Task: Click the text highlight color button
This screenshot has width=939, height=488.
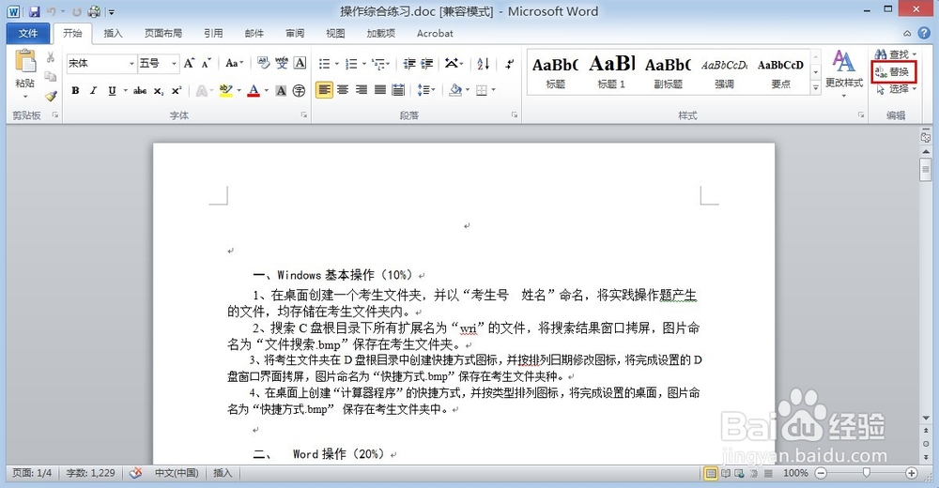Action: point(225,90)
